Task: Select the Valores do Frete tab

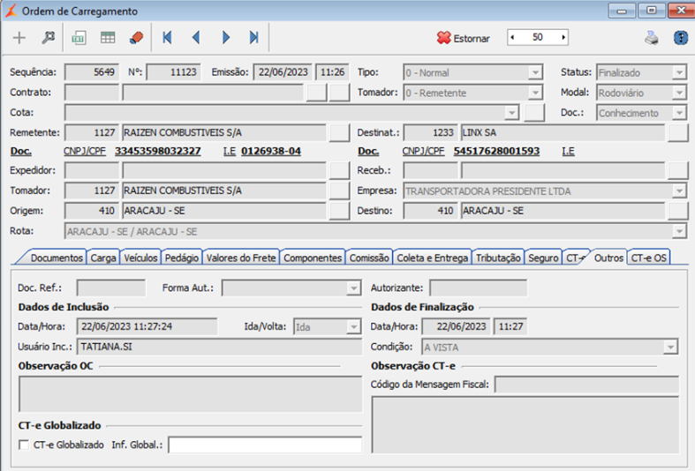Action: pos(241,258)
